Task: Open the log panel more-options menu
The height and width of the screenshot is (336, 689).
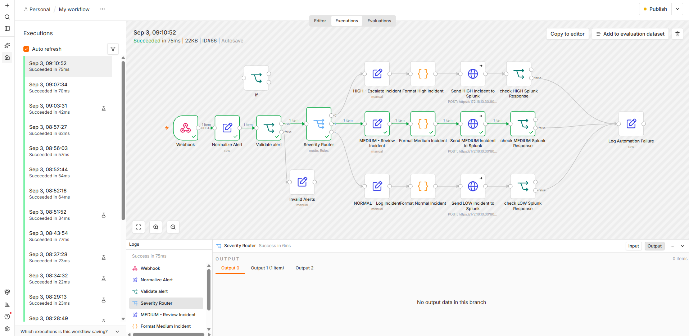Action: point(672,246)
